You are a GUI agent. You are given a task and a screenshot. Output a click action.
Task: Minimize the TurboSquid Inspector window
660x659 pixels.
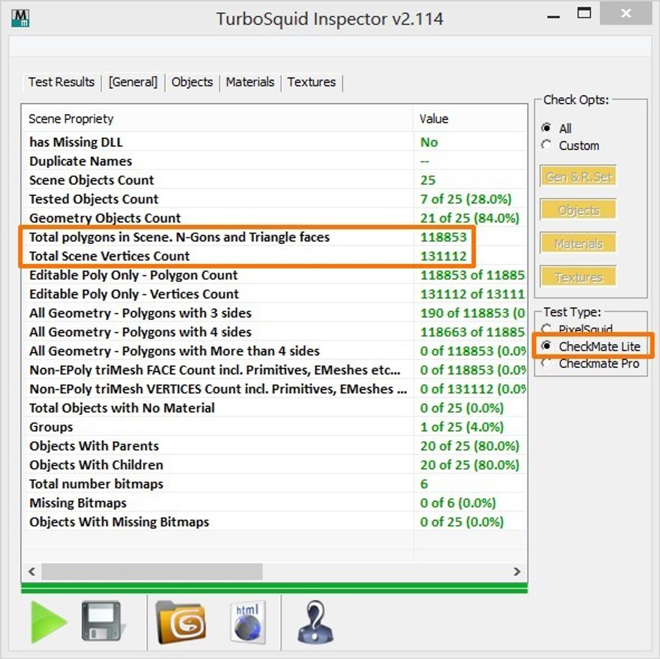(553, 16)
